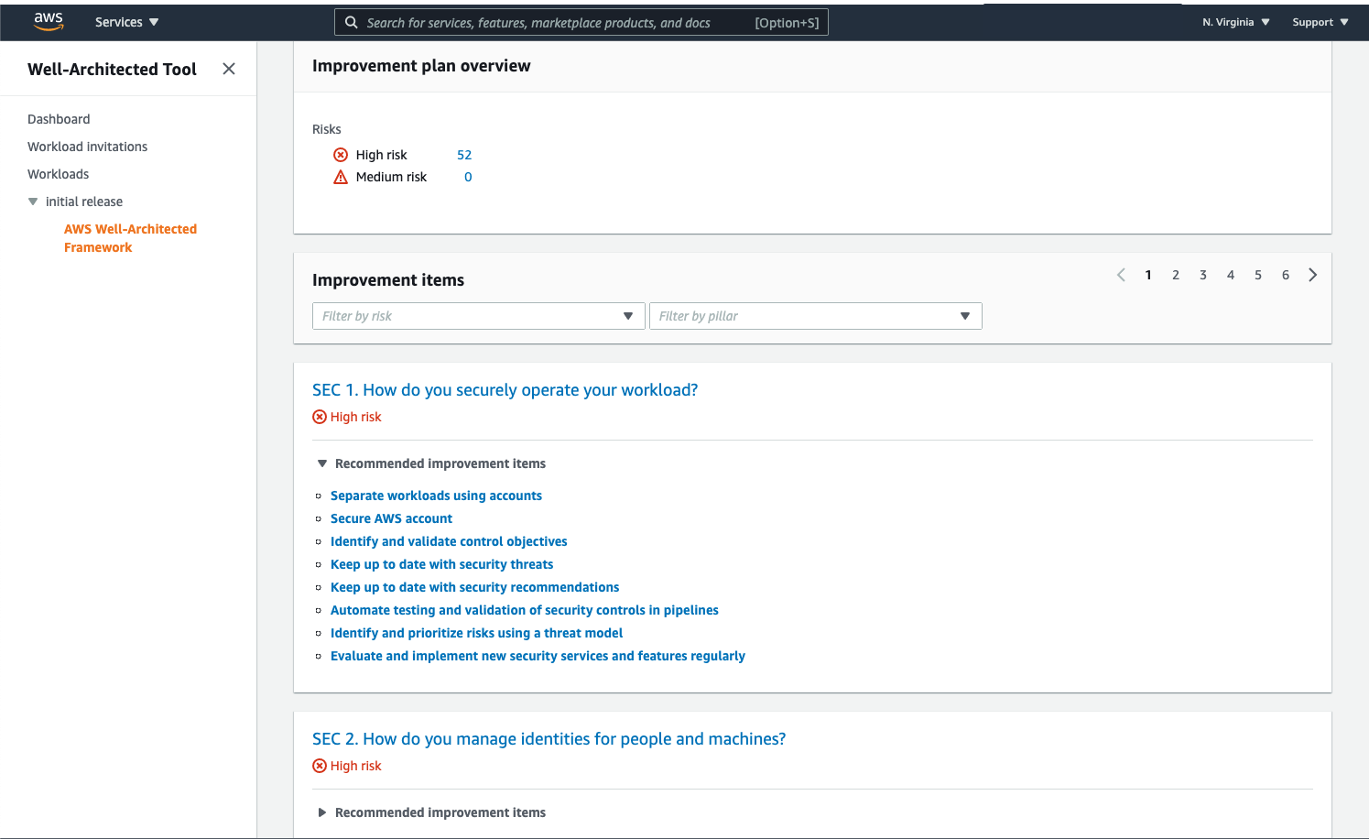
Task: Click the Well-Architected Tool sidebar title
Action: coord(112,69)
